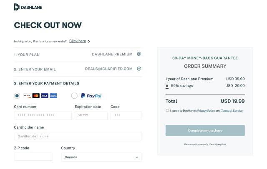Click into the Cardholder name field
Viewport: 267px width, 169px height.
point(78,136)
